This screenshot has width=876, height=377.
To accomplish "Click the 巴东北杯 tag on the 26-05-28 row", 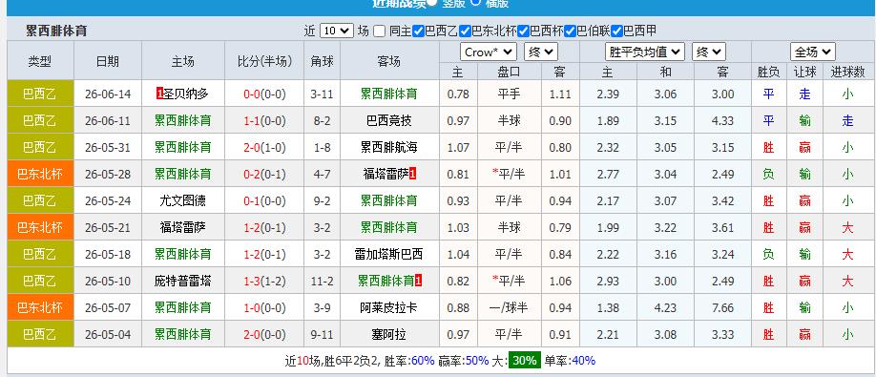I will pyautogui.click(x=40, y=175).
